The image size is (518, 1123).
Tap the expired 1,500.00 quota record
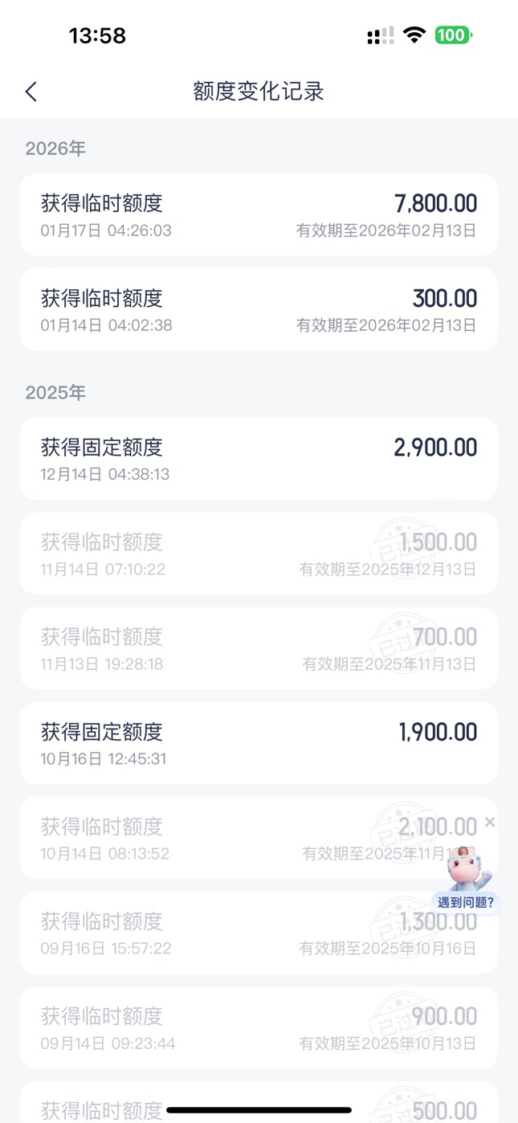[259, 553]
